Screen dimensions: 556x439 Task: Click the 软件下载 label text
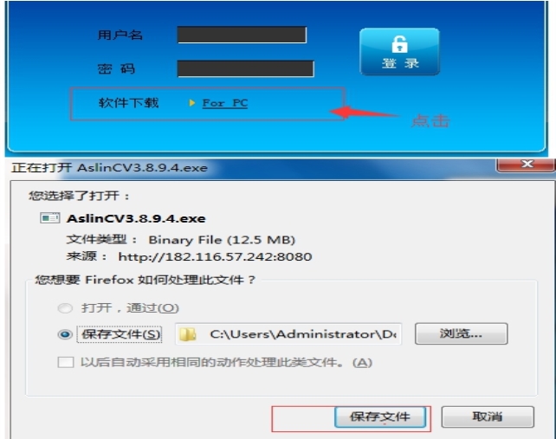pyautogui.click(x=128, y=103)
